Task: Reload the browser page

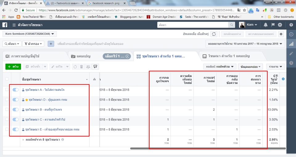Action: [x=16, y=10]
